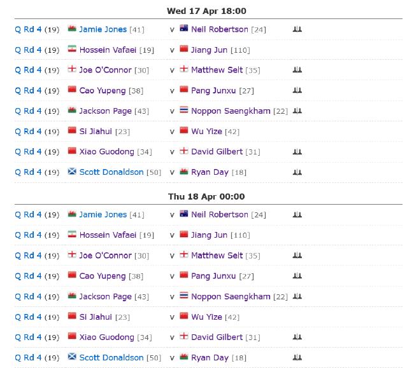This screenshot has height=368, width=414.
Task: Open Neil Robertson's player link under Wed 17 Apr
Action: tap(220, 29)
